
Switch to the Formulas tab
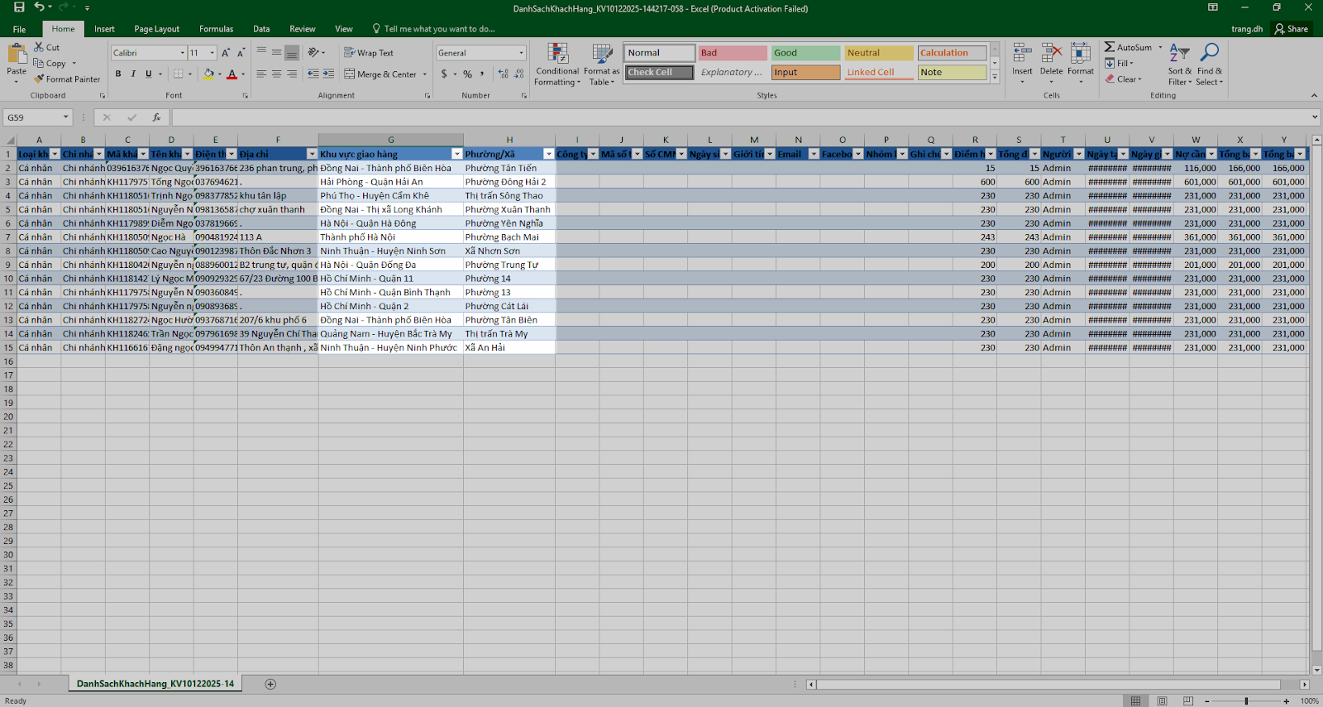point(216,29)
